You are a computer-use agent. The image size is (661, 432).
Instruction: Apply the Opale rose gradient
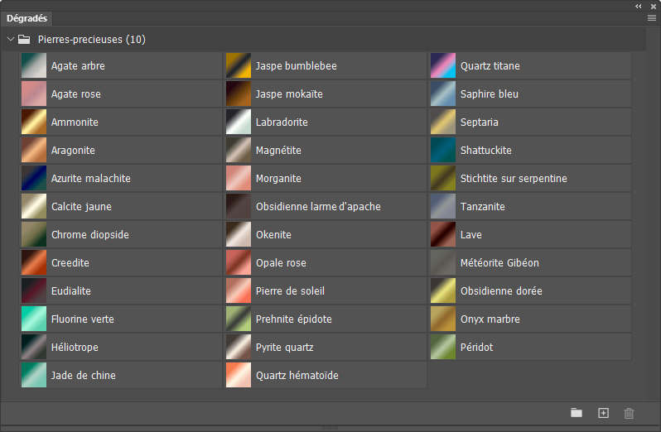239,263
